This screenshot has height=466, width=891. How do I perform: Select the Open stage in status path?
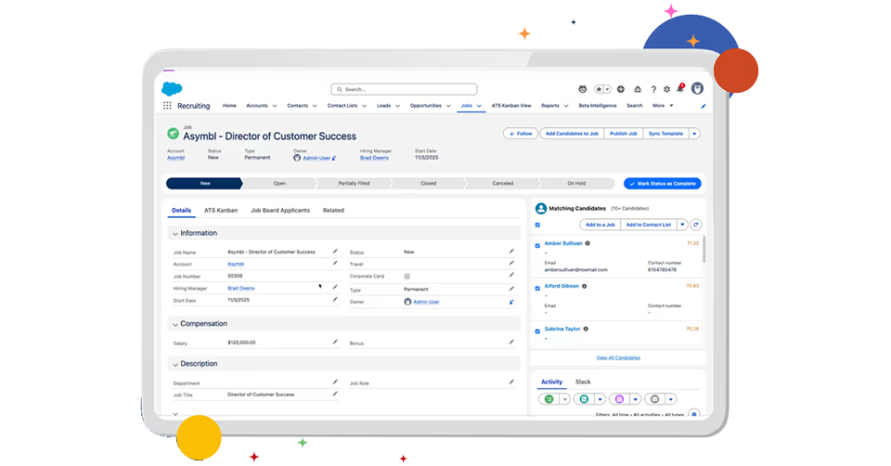point(279,184)
